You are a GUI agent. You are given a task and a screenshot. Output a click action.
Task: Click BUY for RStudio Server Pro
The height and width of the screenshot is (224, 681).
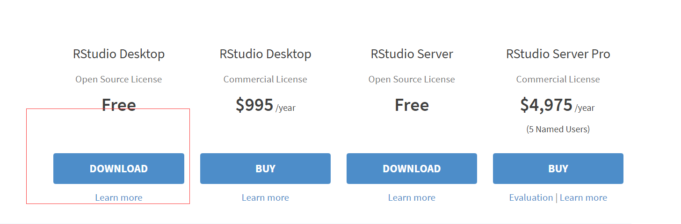[x=558, y=169]
